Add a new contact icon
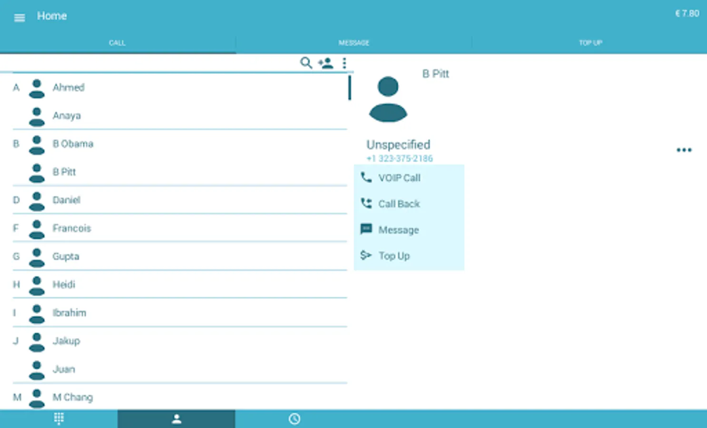The width and height of the screenshot is (707, 428). coord(325,63)
